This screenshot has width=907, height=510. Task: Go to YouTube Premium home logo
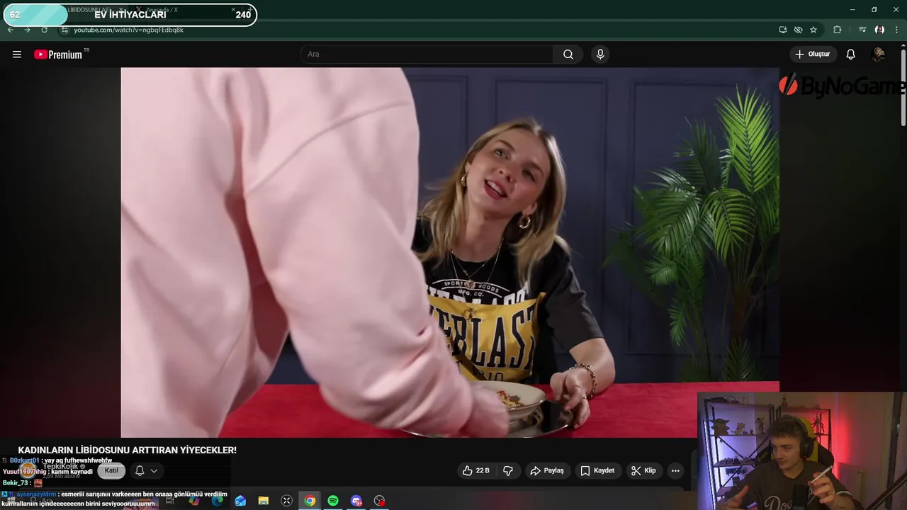[x=58, y=55]
